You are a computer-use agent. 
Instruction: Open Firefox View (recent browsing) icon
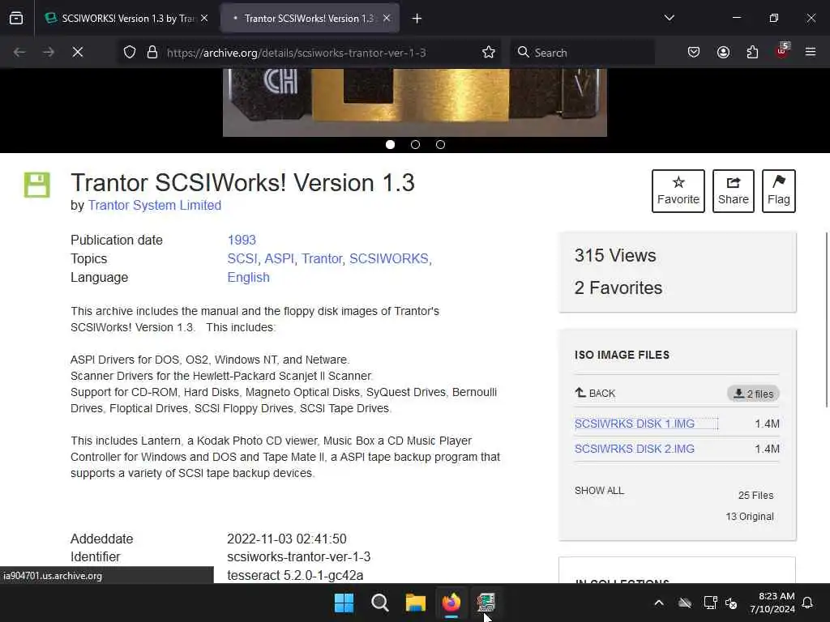click(x=16, y=18)
